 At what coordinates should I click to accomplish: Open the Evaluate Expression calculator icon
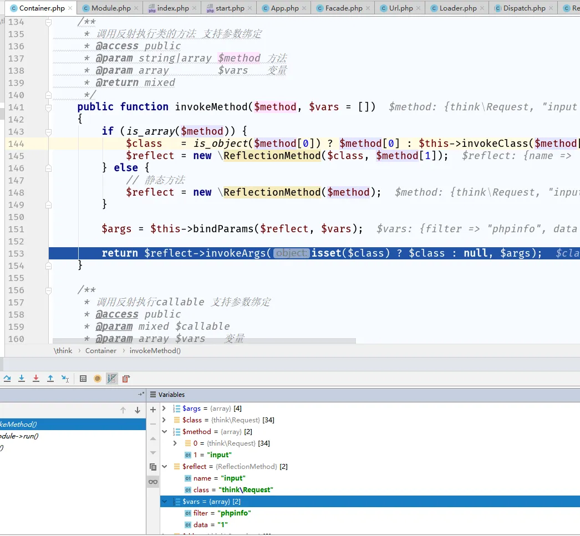pos(83,379)
